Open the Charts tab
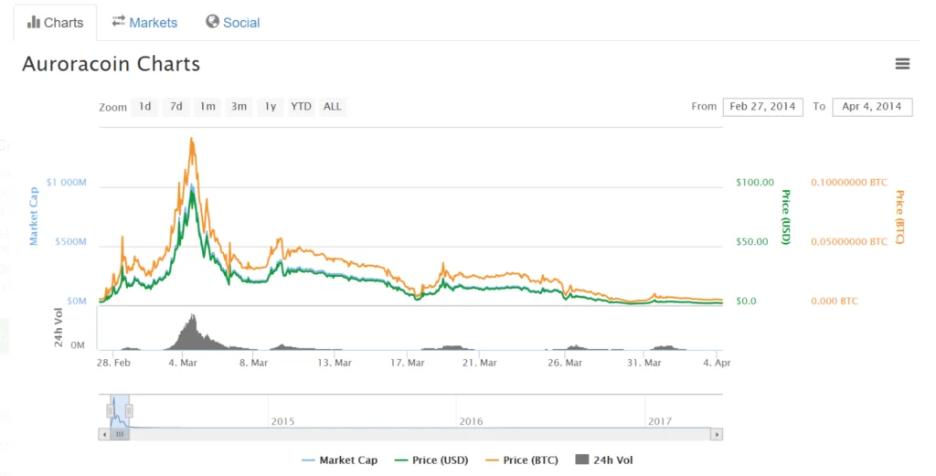 tap(55, 23)
